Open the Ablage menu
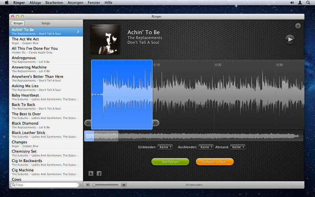 point(35,3)
